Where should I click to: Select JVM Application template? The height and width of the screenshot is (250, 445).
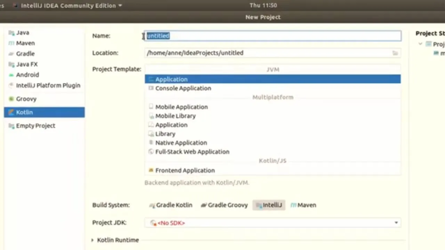273,79
